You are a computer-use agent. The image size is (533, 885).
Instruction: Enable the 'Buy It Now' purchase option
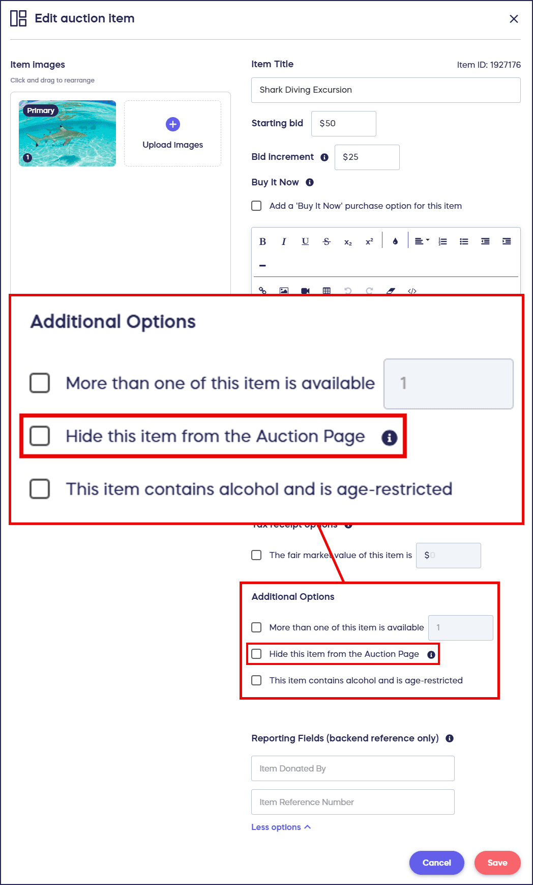coord(257,206)
